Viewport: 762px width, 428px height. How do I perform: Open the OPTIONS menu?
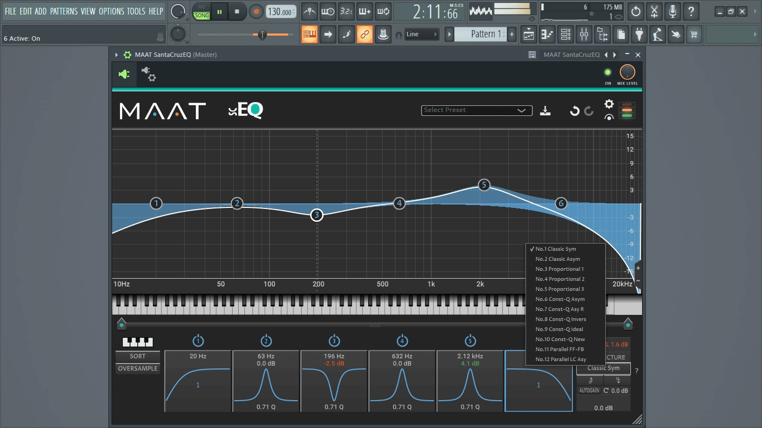pyautogui.click(x=112, y=11)
